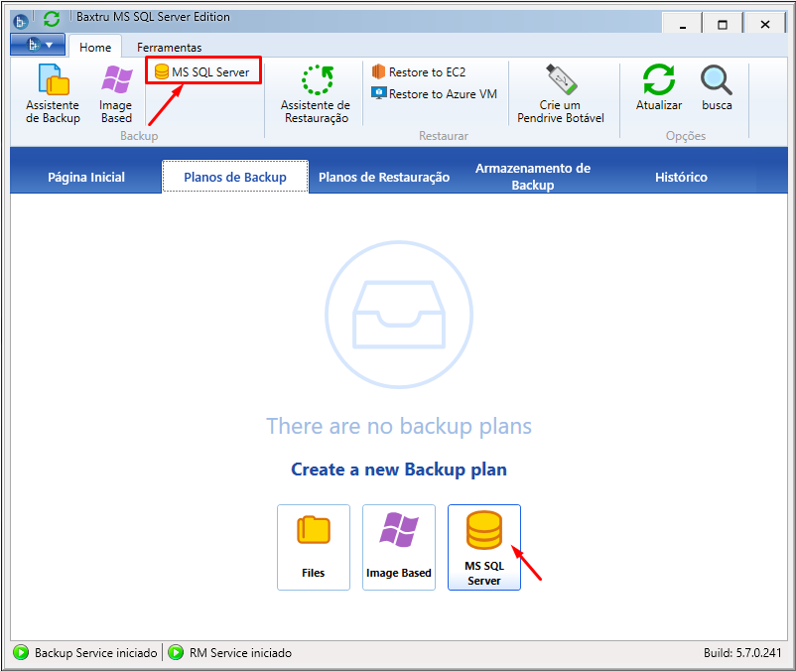The width and height of the screenshot is (796, 671).
Task: Click the Build: 5.7.0.241 text
Action: pos(742,653)
